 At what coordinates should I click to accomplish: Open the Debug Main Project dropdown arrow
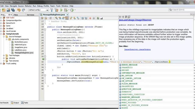point(69,10)
